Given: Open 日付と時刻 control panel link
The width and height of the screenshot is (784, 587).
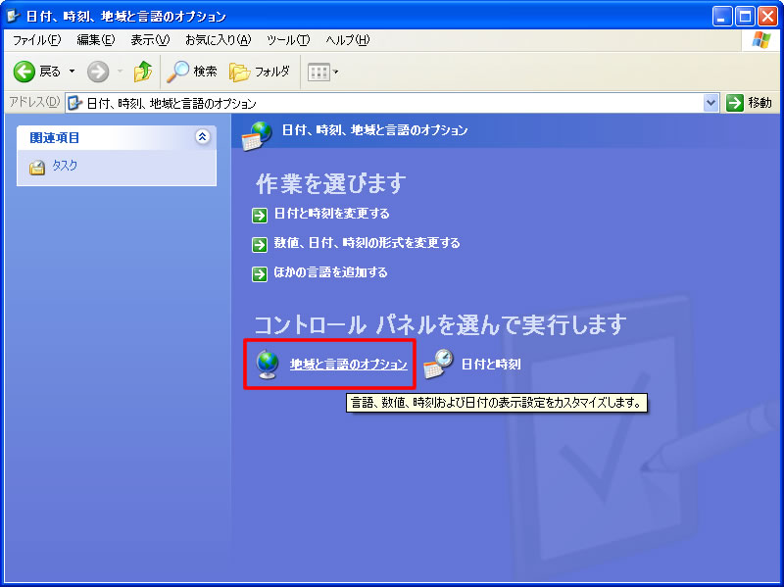Looking at the screenshot, I should 491,364.
